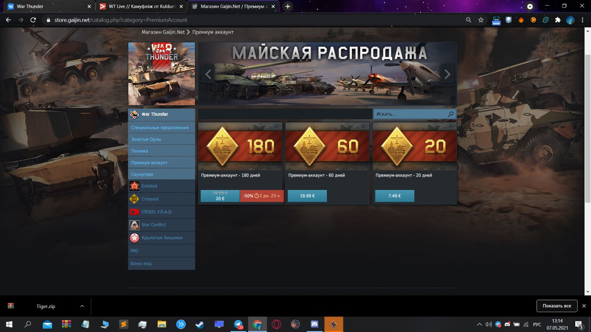Add a new browser tab
Viewport: 591px width, 332px height.
(288, 6)
